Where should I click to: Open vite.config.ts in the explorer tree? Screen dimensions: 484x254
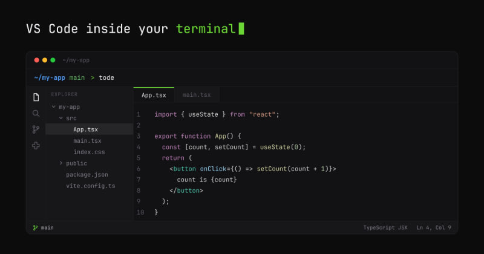click(90, 186)
